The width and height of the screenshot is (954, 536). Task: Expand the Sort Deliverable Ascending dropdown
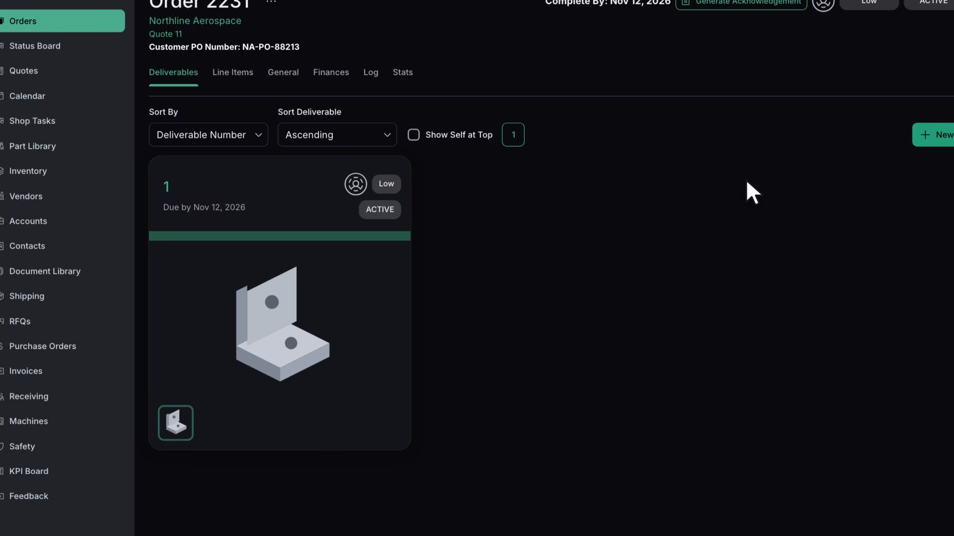[337, 134]
